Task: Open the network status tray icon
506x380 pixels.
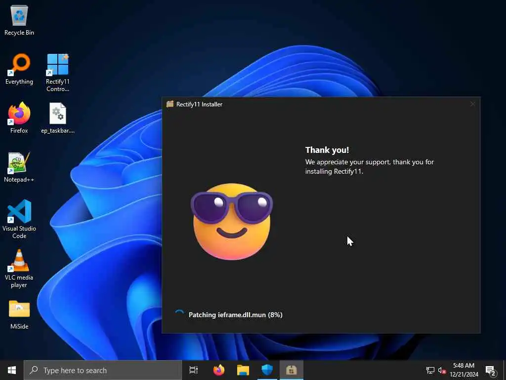Action: click(430, 370)
